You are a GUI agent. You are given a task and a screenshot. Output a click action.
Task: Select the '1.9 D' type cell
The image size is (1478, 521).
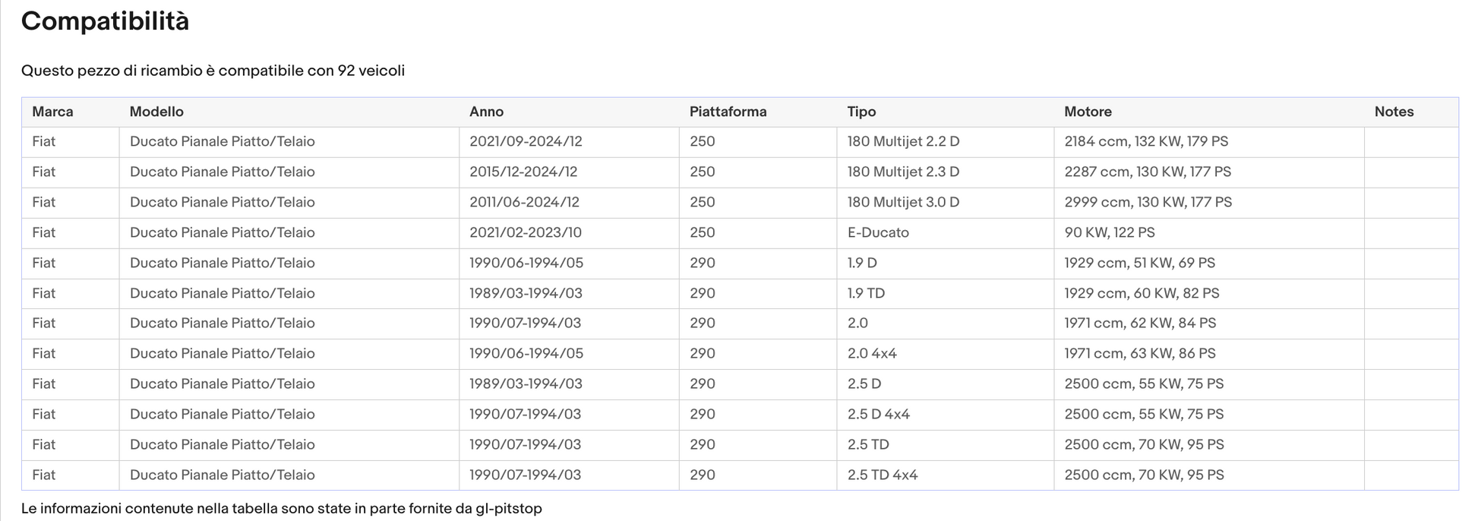point(945,264)
